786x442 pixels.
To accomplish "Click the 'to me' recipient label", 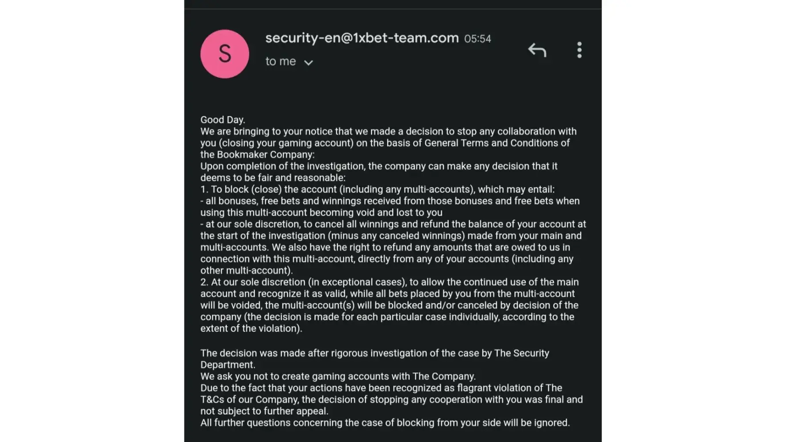I will coord(280,61).
